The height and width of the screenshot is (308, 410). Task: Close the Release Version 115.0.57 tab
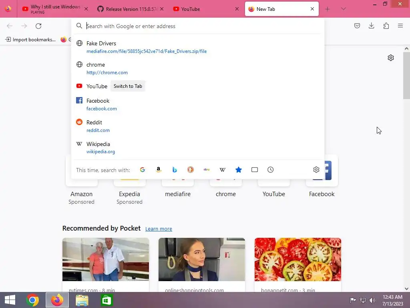tap(162, 9)
